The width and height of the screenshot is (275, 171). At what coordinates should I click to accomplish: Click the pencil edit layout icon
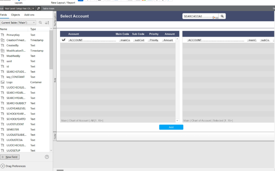pos(38,9)
